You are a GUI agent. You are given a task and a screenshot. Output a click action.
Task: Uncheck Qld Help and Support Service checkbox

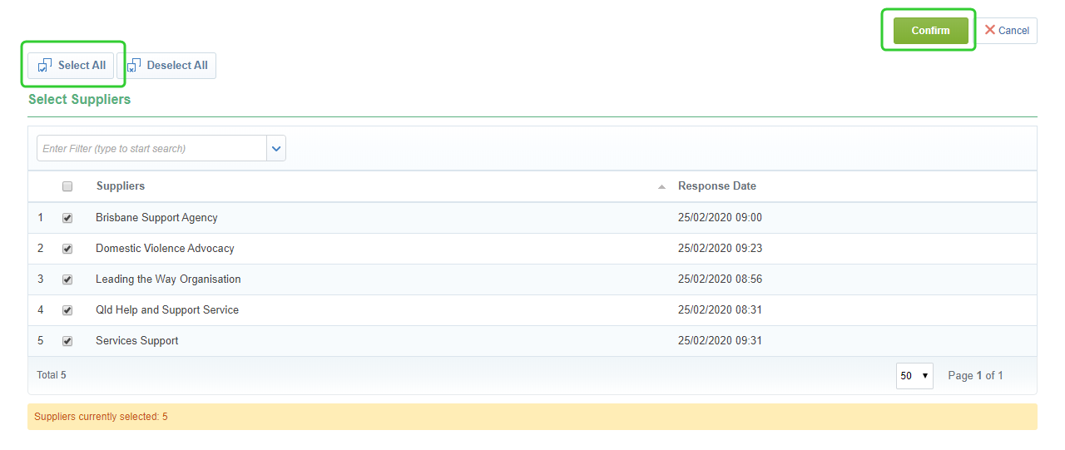[67, 310]
